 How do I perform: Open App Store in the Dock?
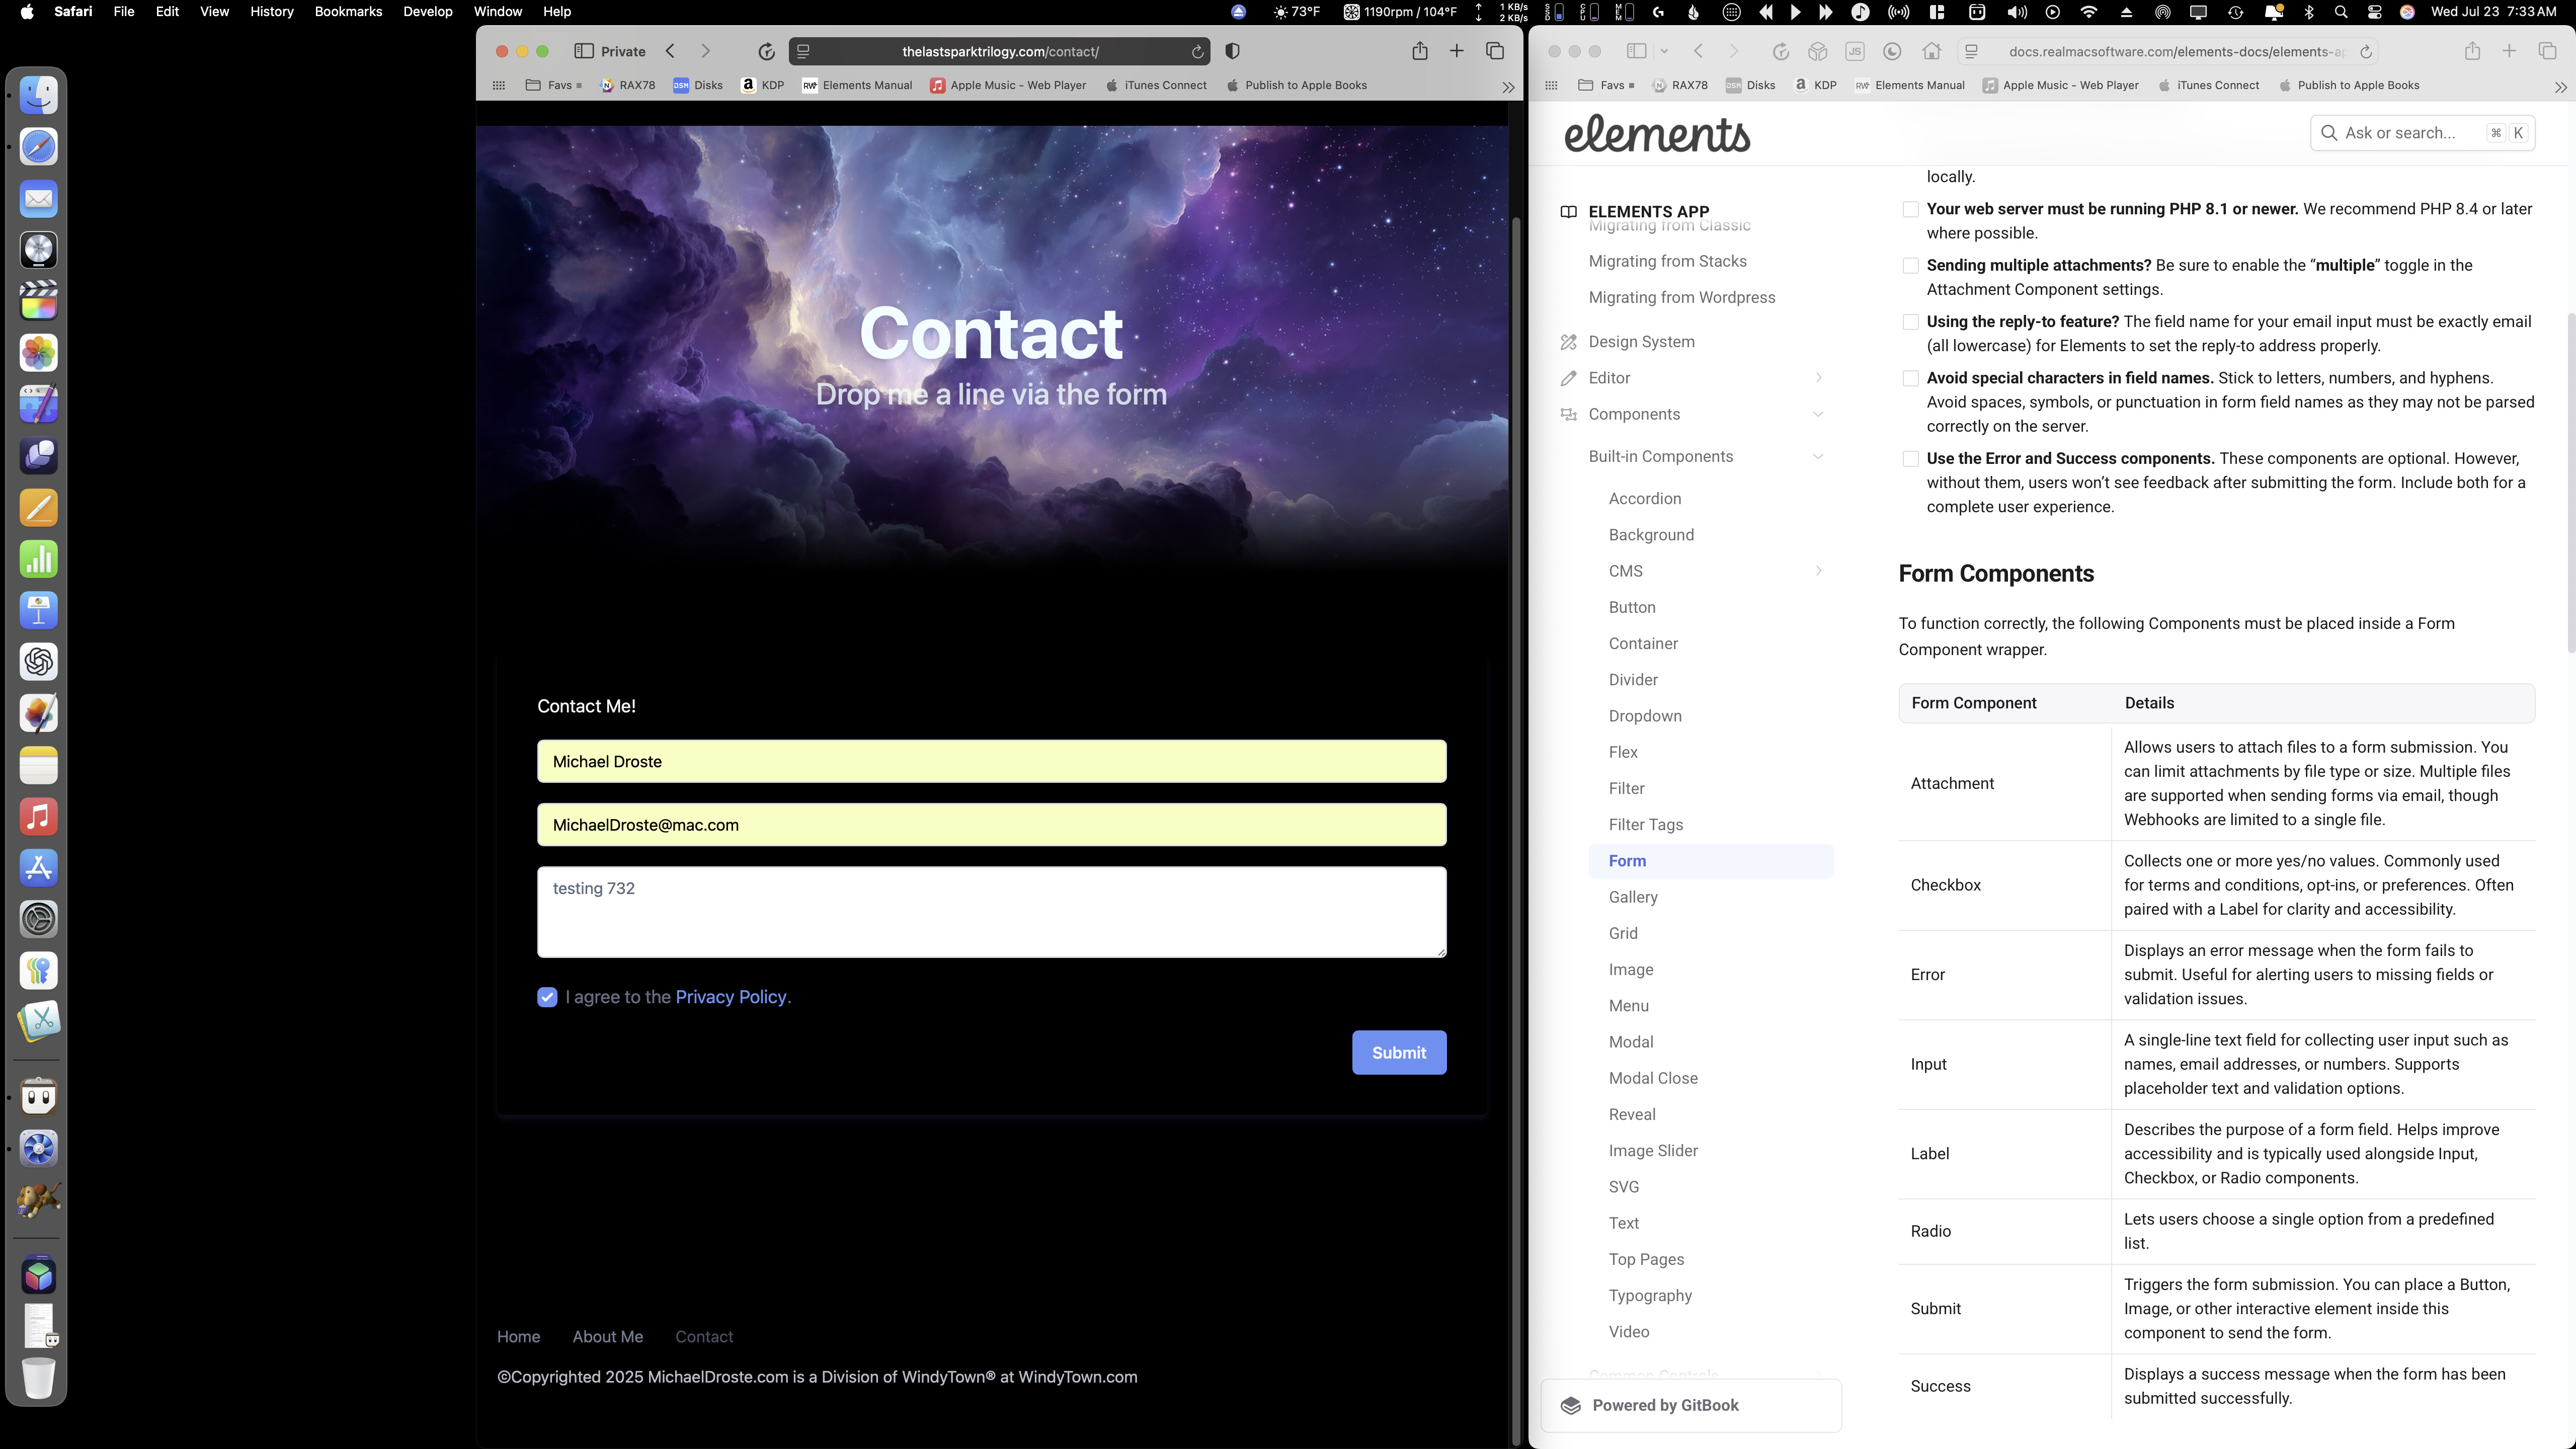[x=39, y=868]
